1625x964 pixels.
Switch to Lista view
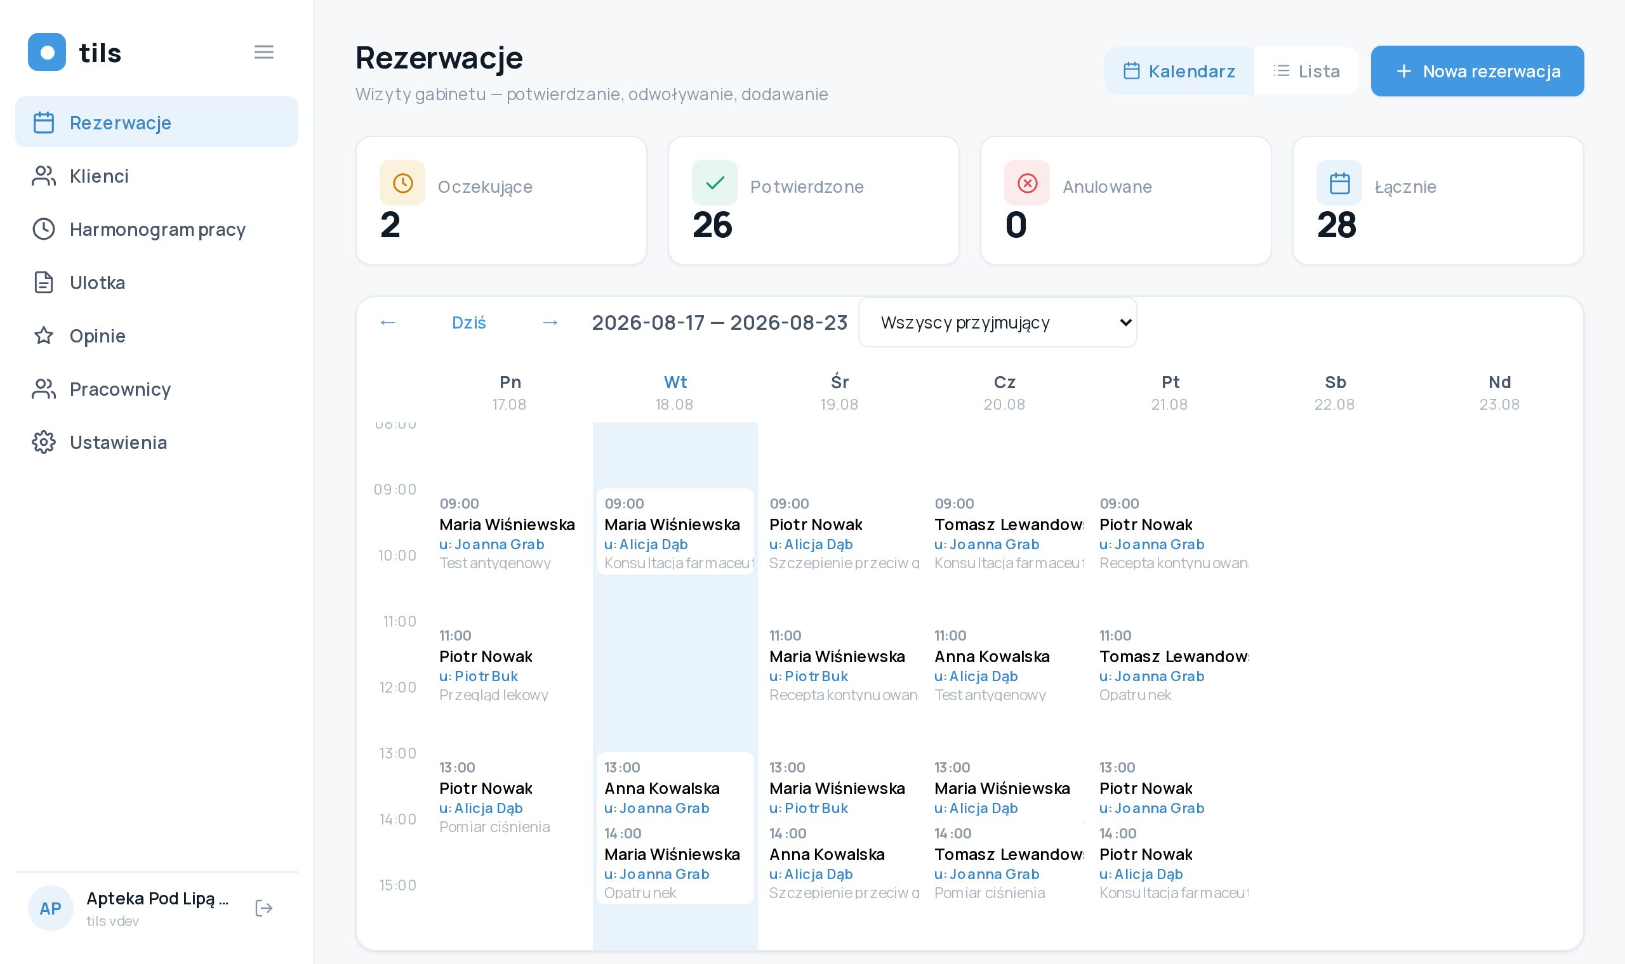click(1306, 71)
